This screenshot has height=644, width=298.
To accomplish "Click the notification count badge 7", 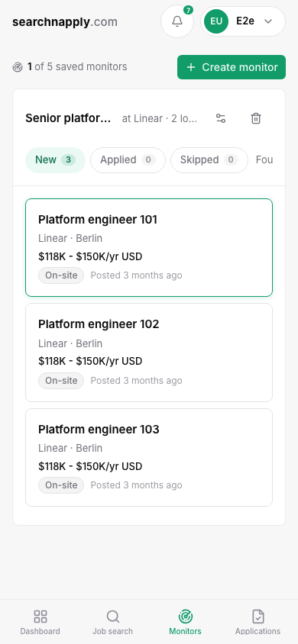I will (188, 10).
